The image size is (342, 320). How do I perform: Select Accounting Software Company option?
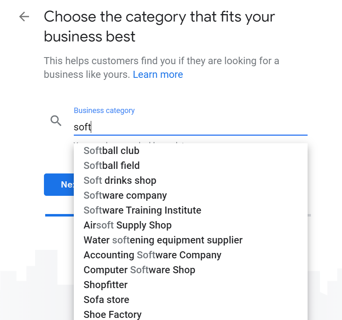point(191,255)
